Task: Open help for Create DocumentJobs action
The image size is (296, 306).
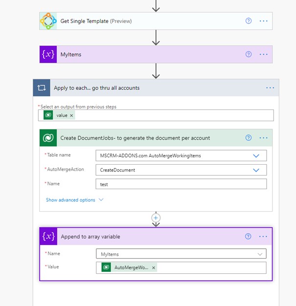Action: click(249, 138)
